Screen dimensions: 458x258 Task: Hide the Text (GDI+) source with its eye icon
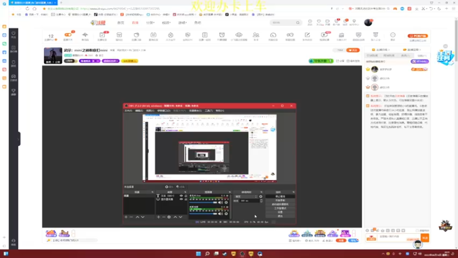(181, 196)
